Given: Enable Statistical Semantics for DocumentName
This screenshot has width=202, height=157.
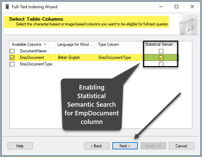Looking at the screenshot, I should [161, 51].
